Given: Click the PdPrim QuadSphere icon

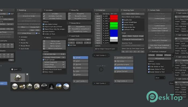Looking at the screenshot, I should (x=44, y=48).
